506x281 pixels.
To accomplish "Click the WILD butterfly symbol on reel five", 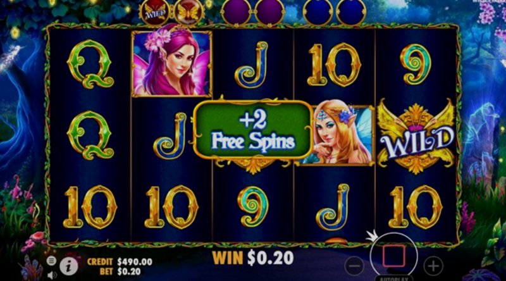I will (x=416, y=136).
